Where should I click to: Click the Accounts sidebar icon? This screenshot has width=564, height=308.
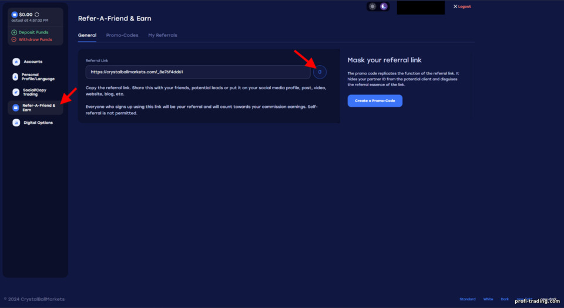pyautogui.click(x=16, y=62)
